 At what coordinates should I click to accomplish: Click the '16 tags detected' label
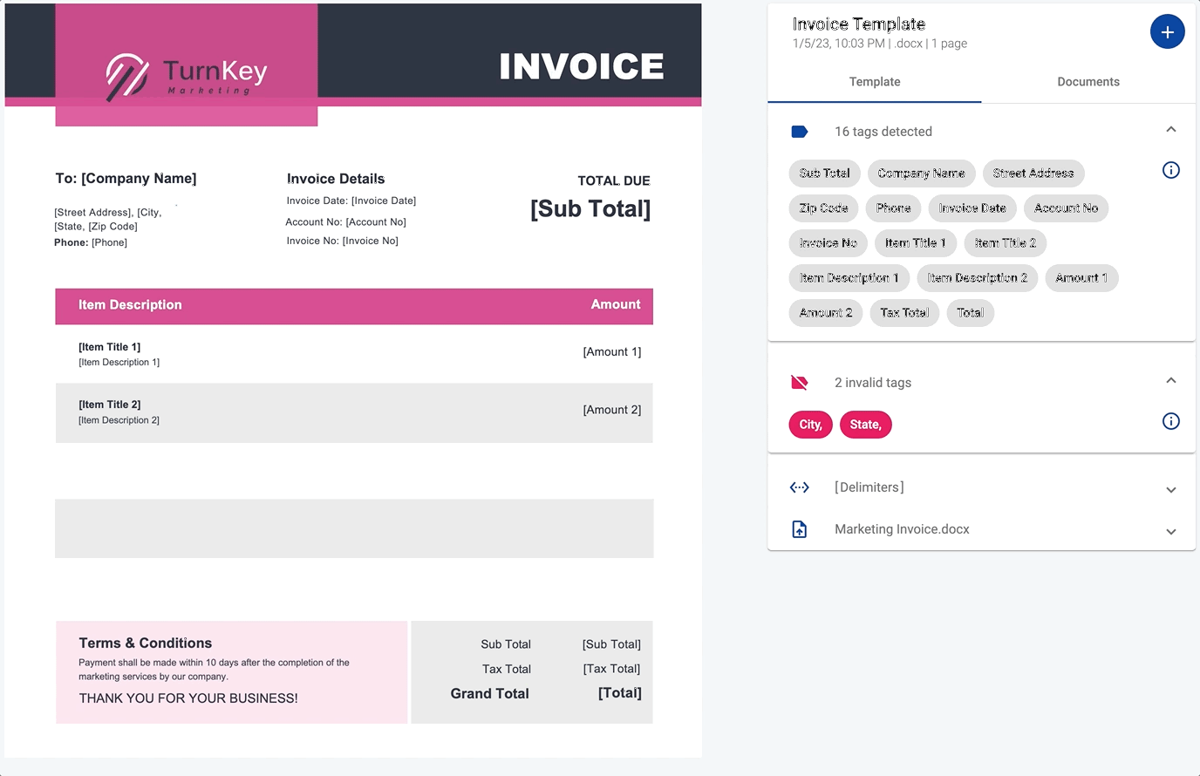click(883, 132)
